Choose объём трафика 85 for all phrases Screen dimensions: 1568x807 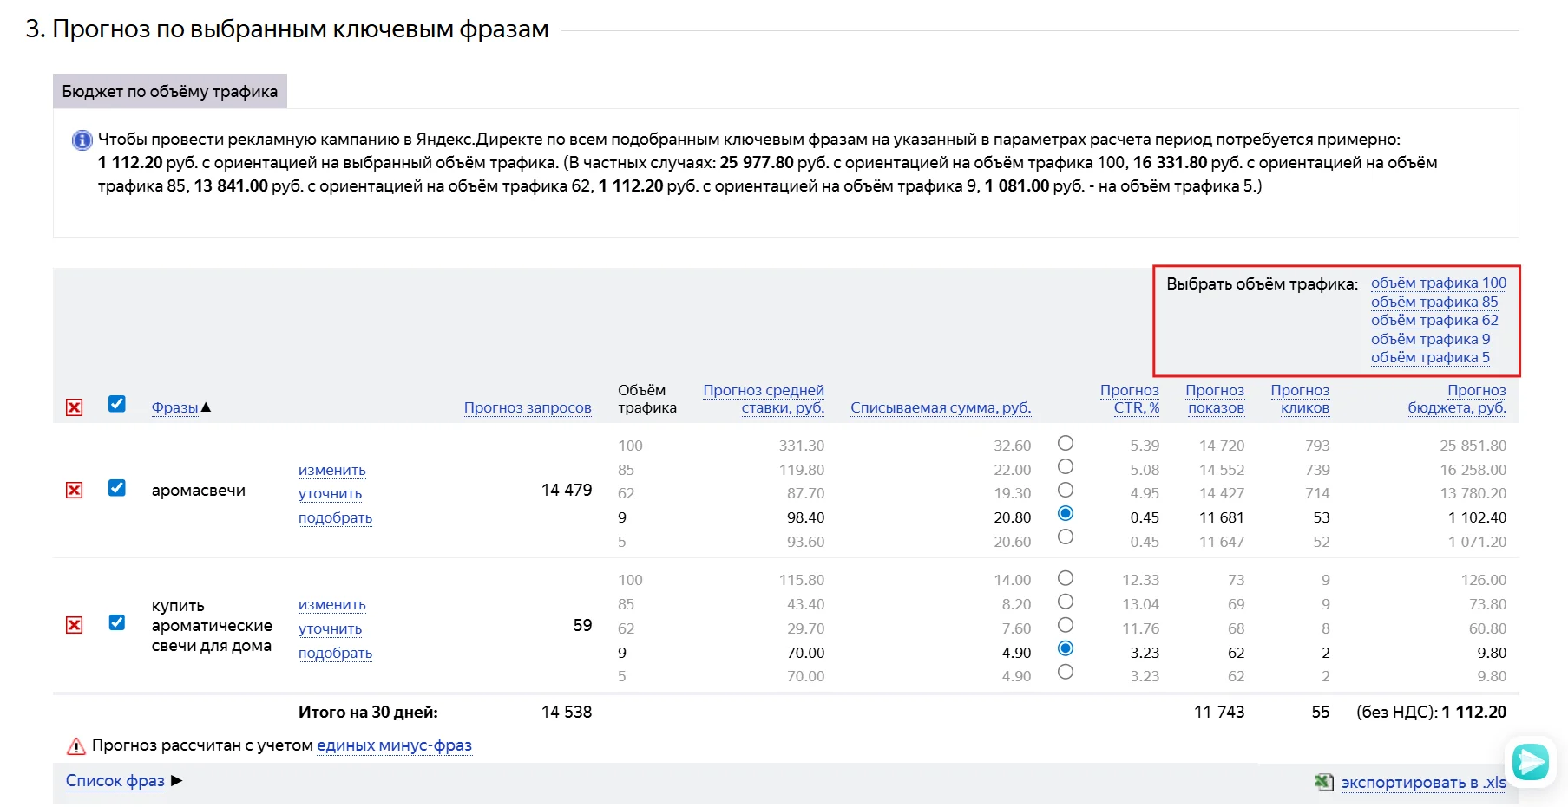coord(1434,302)
